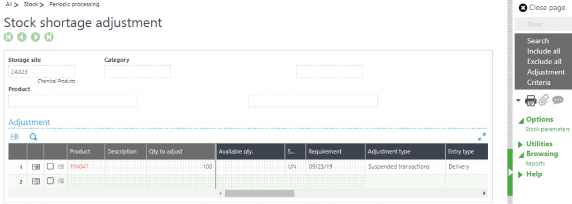Viewport: 572px width, 204px height.
Task: Open the Criteria action
Action: 538,82
